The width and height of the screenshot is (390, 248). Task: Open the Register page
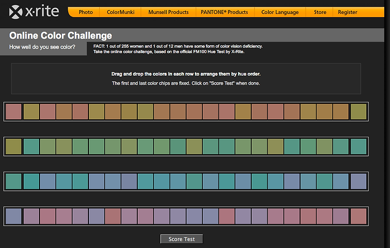(x=347, y=12)
